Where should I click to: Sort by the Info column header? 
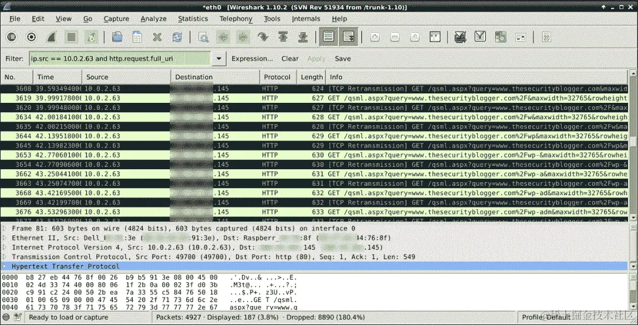click(x=477, y=77)
